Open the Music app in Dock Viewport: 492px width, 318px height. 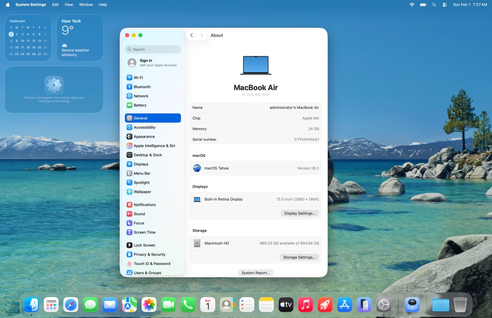pos(305,305)
